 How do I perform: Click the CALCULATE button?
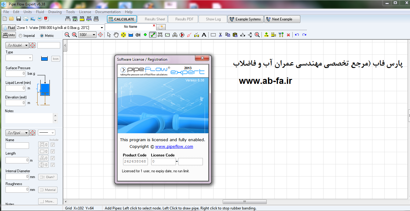point(122,19)
